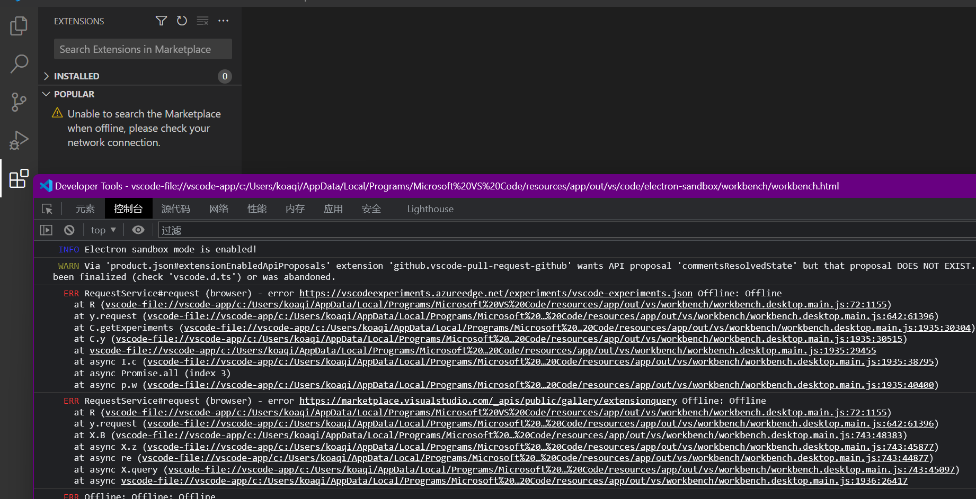Open Source Control from the activity bar
Viewport: 976px width, 499px height.
pyautogui.click(x=19, y=102)
